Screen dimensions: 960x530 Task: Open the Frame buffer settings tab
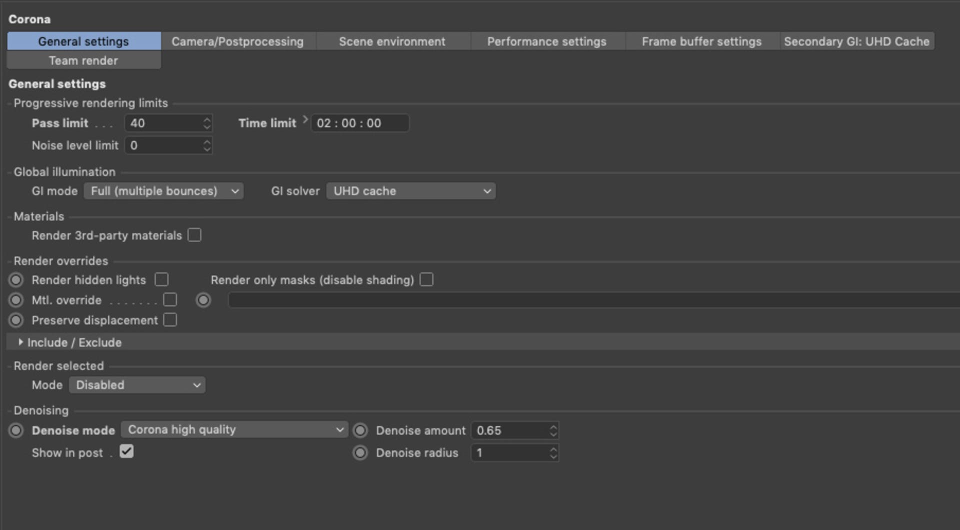click(x=701, y=41)
